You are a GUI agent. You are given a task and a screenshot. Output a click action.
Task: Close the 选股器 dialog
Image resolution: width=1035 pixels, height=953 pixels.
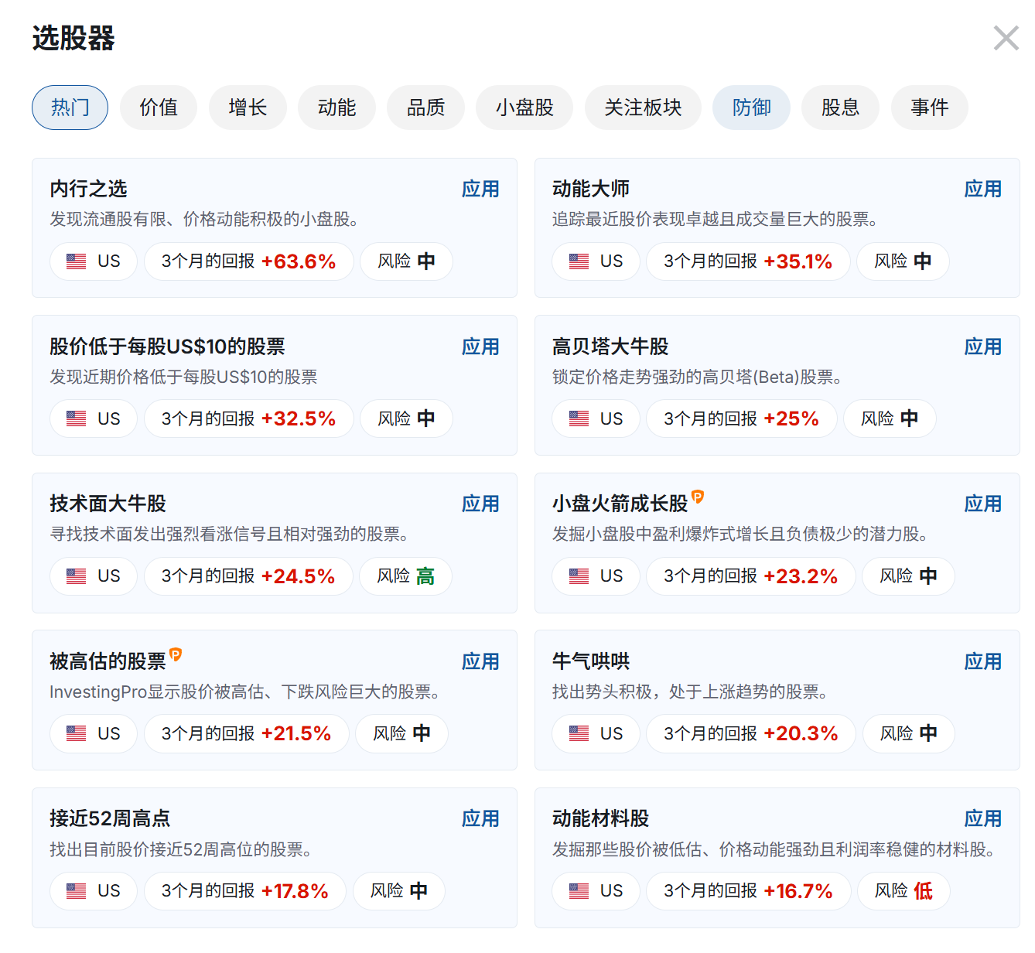1006,38
